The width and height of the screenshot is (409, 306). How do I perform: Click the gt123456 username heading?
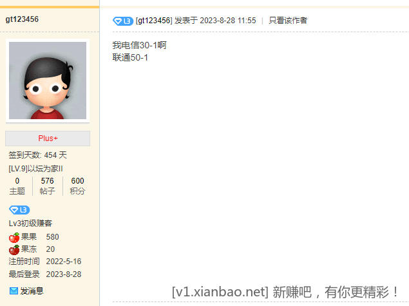pos(22,19)
